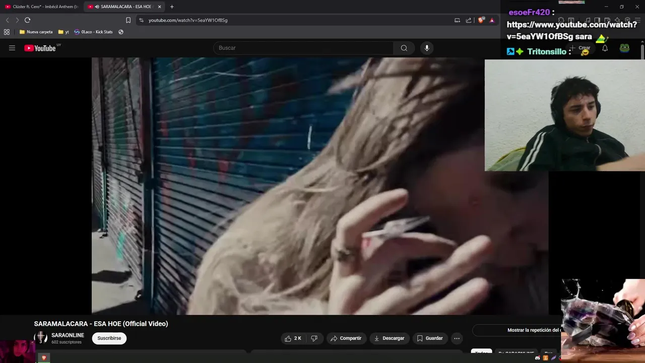Open the Crear upload button
The height and width of the screenshot is (363, 645).
pos(580,48)
